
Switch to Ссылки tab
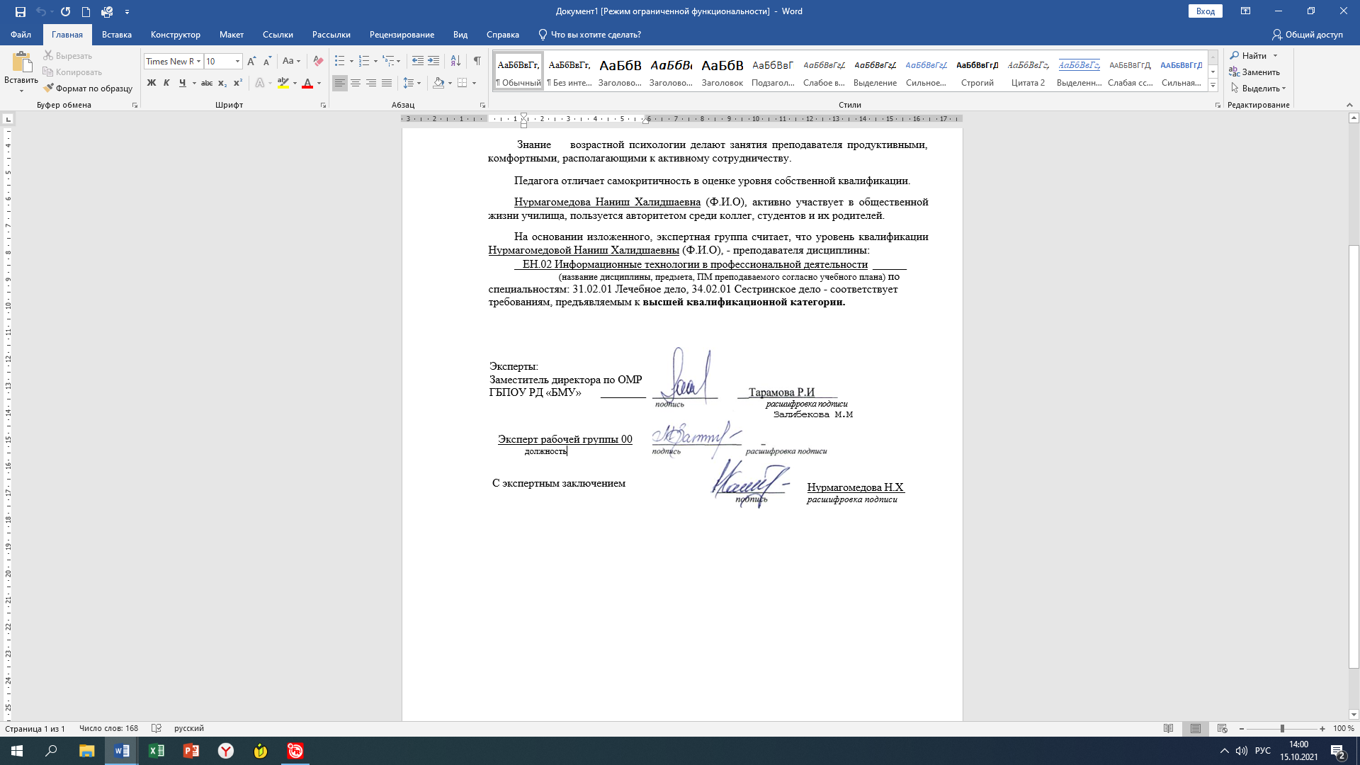pos(278,35)
